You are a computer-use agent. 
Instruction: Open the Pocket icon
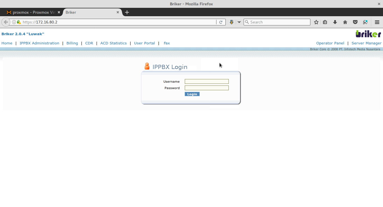[x=355, y=22]
